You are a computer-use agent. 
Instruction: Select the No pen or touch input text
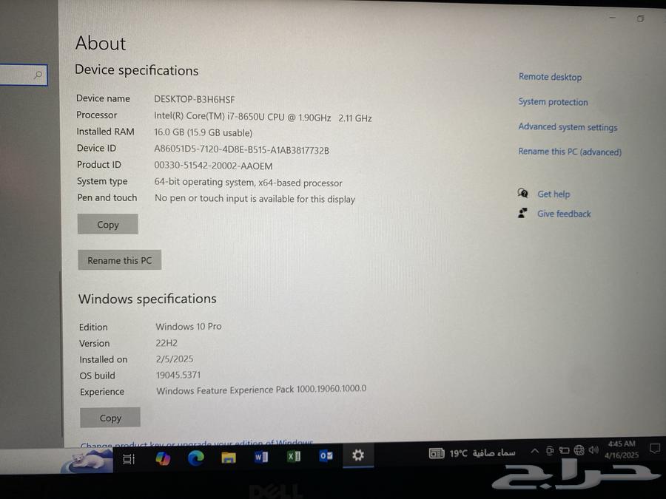click(x=255, y=199)
